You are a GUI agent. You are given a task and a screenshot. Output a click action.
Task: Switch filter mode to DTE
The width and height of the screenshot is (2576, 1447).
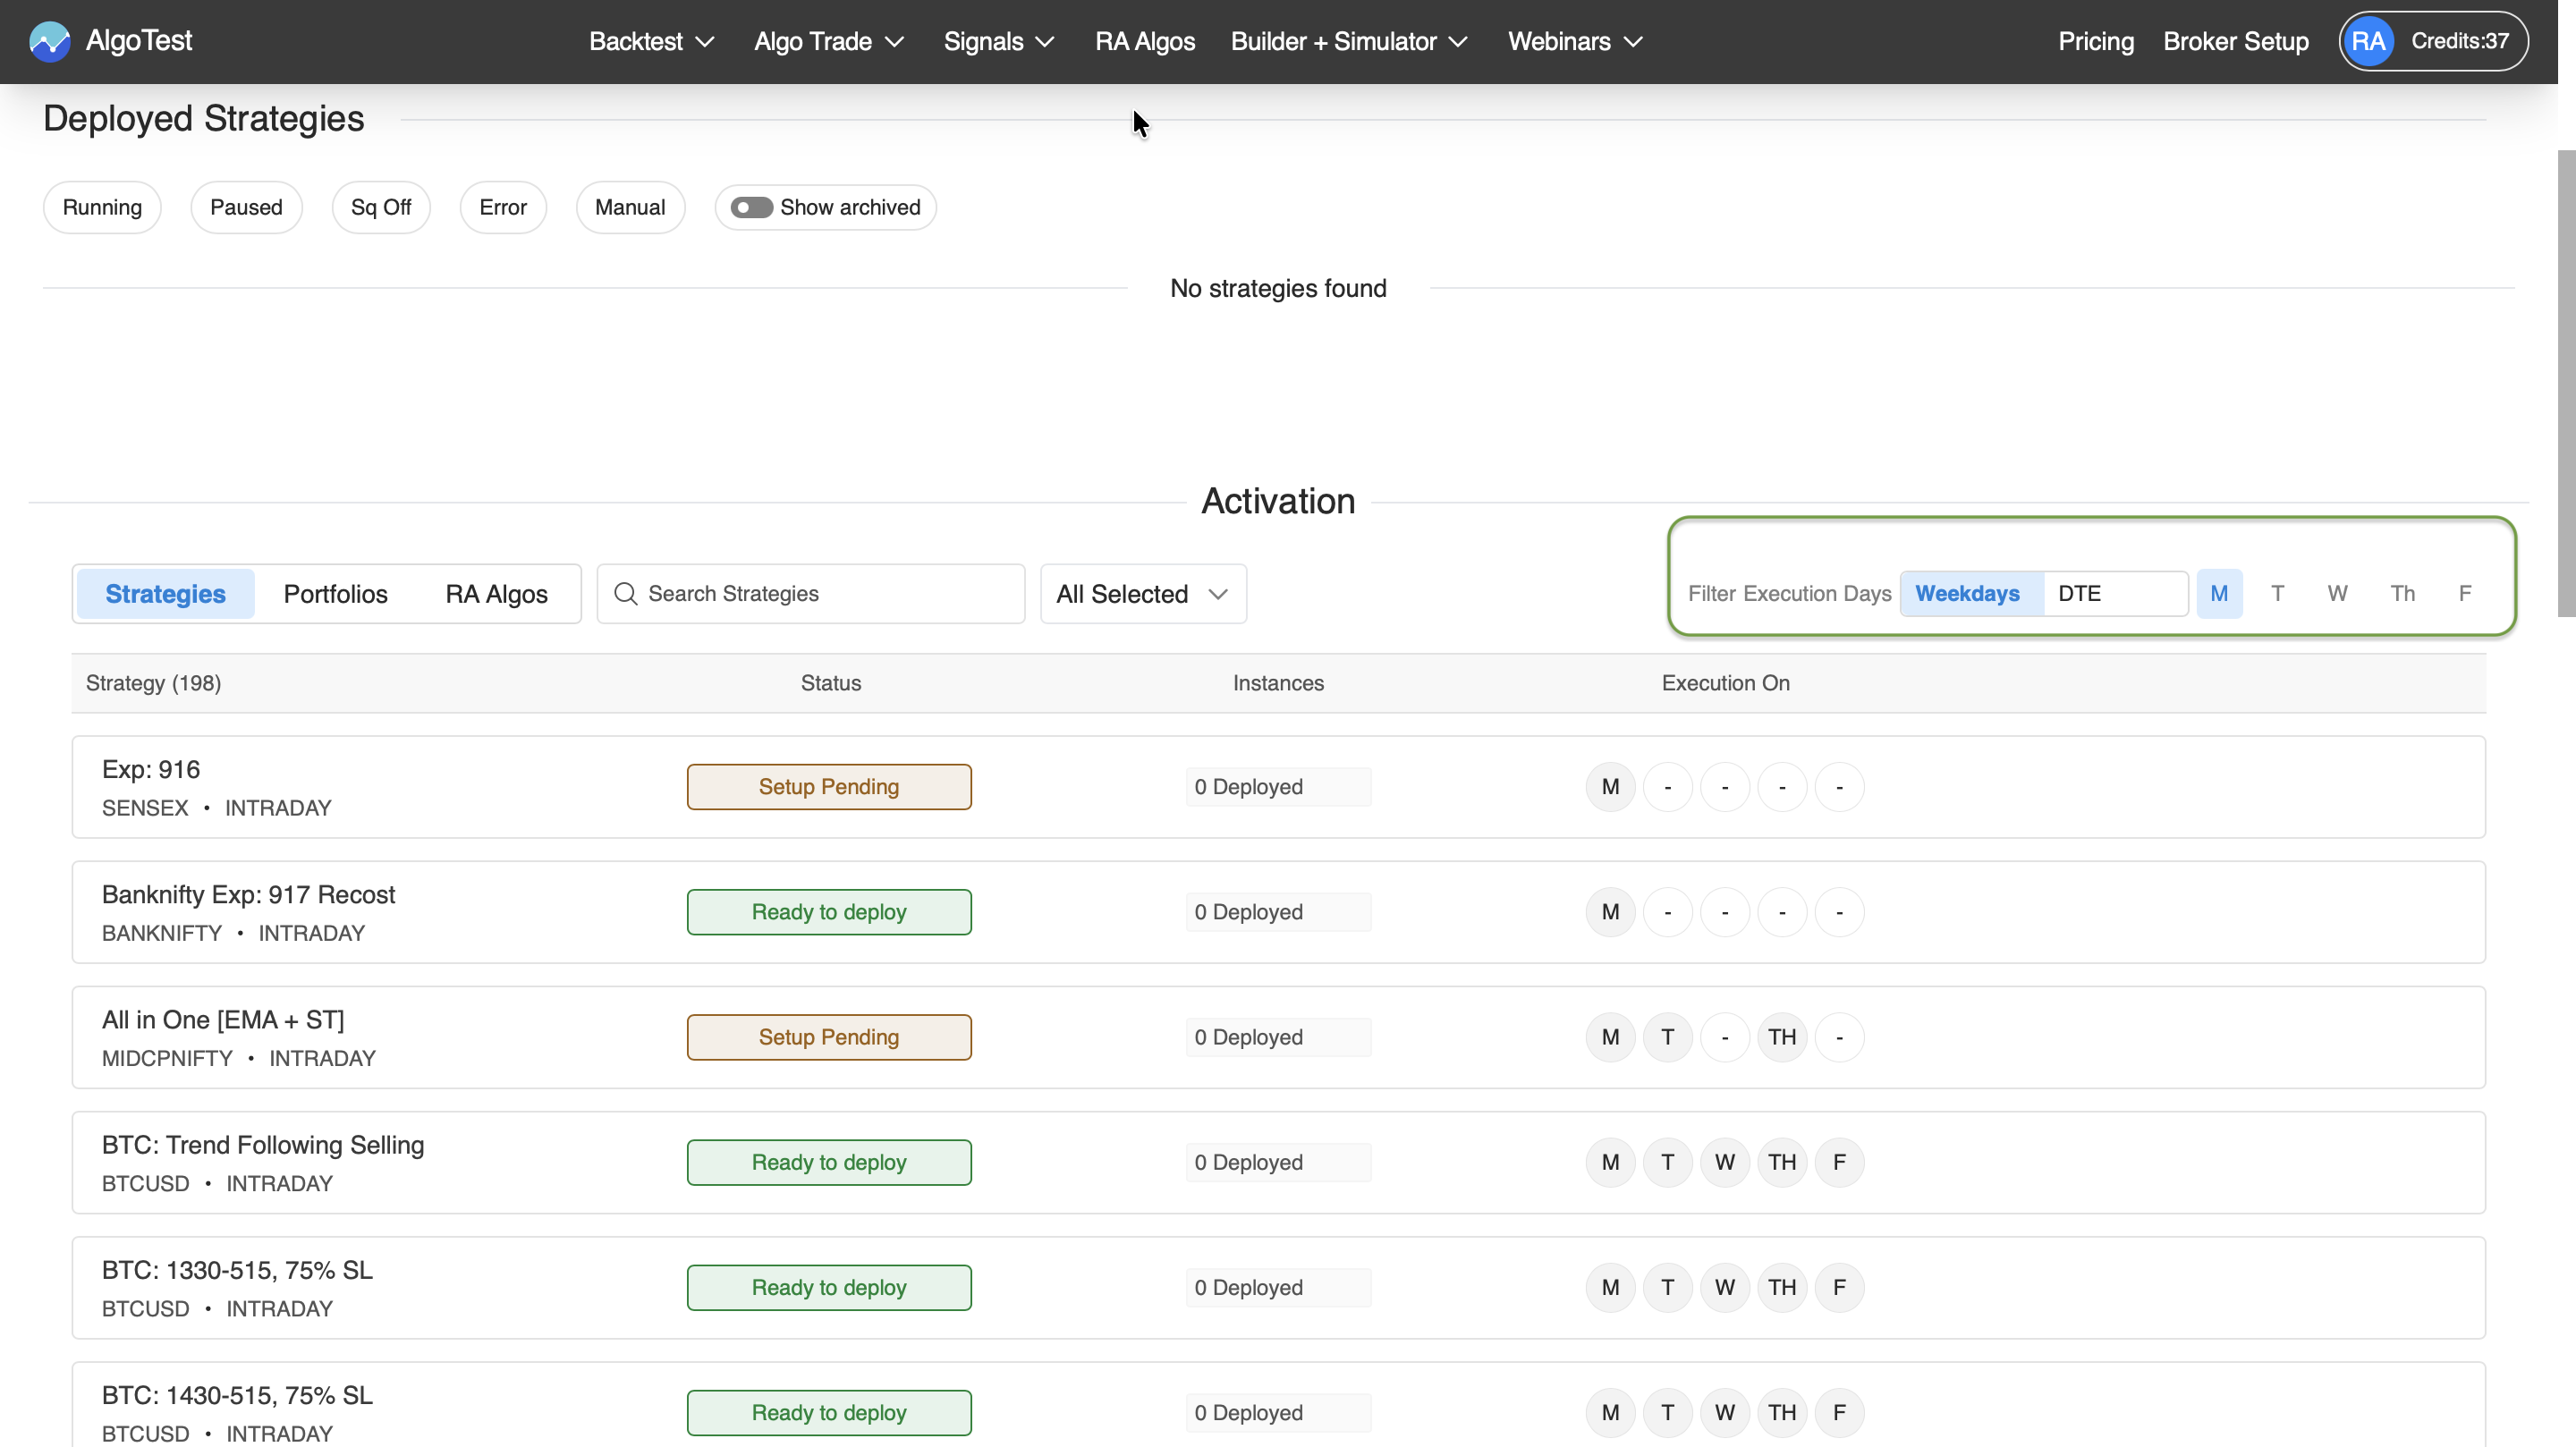2079,594
